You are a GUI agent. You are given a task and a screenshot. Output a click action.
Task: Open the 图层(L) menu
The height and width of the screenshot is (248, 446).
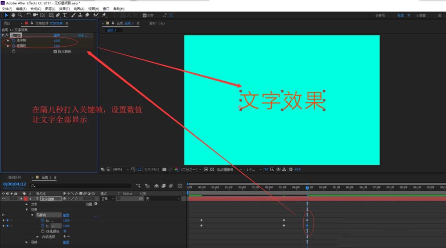point(50,9)
